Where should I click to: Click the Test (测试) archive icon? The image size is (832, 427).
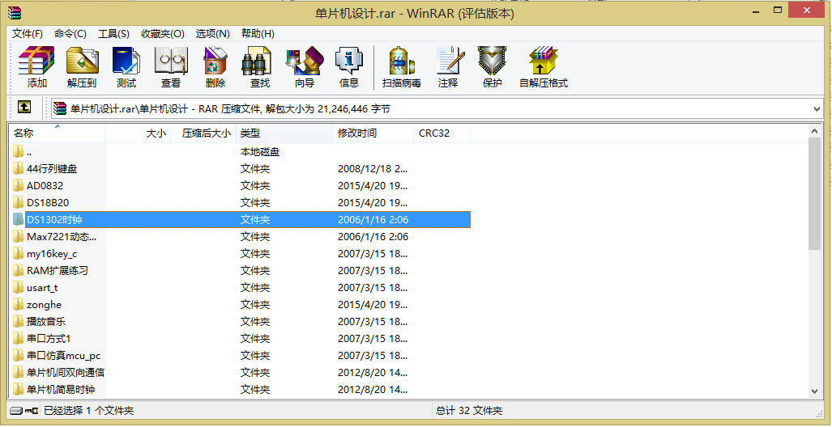coord(126,67)
